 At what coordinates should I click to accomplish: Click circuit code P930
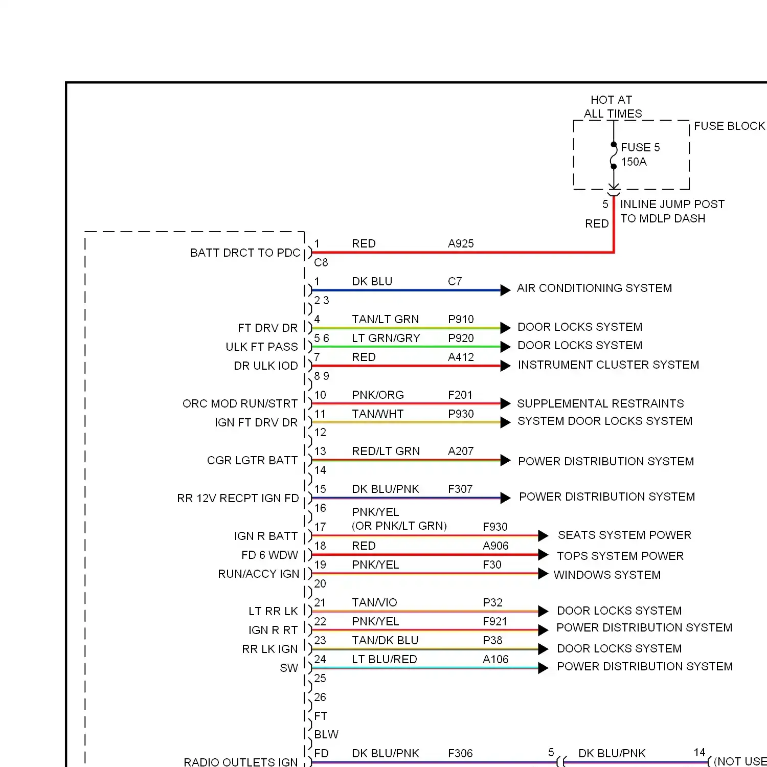point(461,414)
